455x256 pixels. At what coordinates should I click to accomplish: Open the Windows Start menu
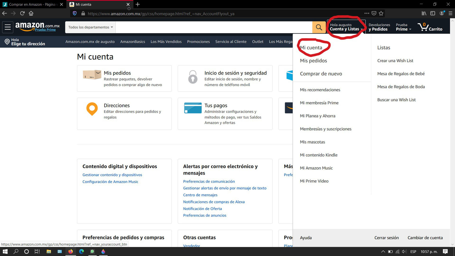pyautogui.click(x=5, y=251)
